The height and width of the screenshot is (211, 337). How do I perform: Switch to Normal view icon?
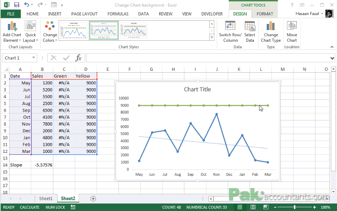click(240, 207)
